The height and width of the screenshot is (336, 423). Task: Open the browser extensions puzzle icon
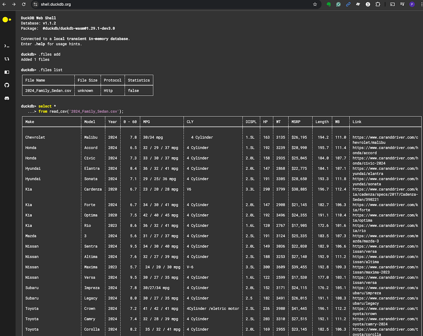pos(378,4)
